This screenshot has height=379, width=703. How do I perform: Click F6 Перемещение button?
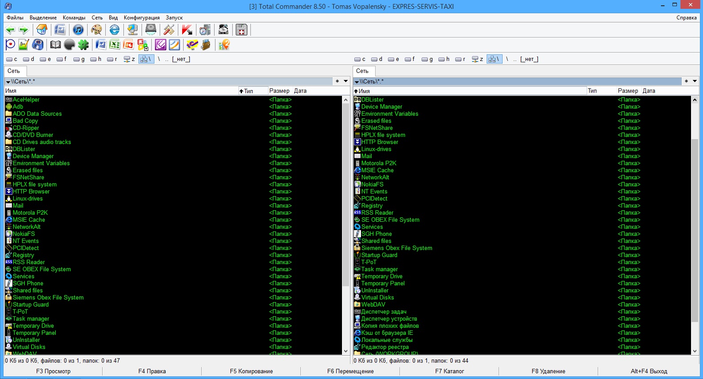tap(350, 371)
